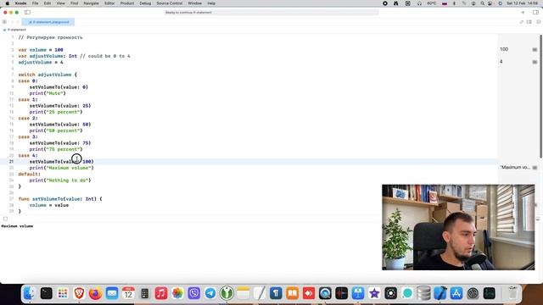
Task: Open the Window menu
Action: point(194,3)
